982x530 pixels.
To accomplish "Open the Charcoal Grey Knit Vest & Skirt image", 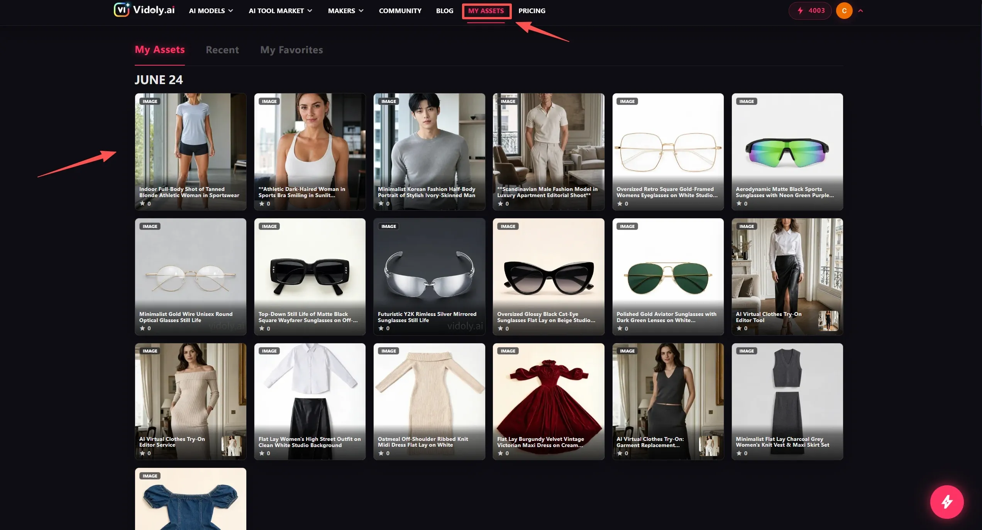I will click(787, 402).
